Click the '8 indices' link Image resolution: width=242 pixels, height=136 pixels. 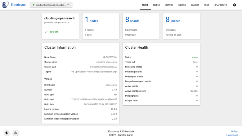pos(173,20)
